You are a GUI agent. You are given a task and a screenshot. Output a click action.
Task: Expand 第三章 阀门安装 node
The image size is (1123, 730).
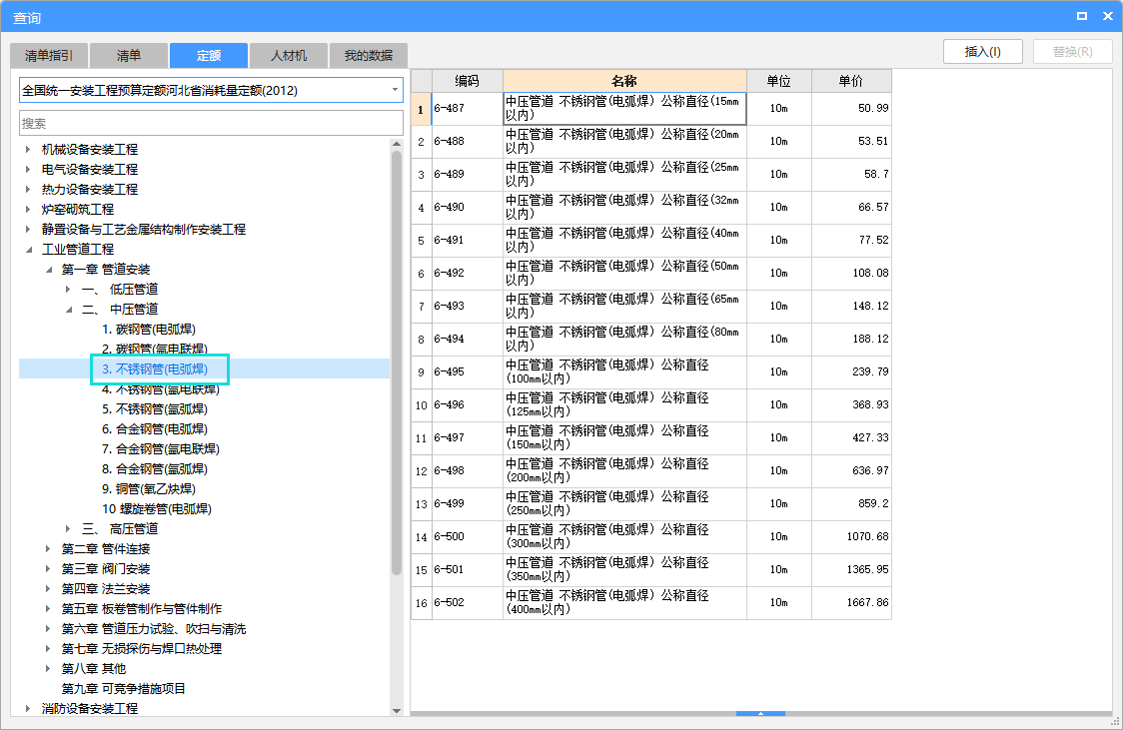pos(48,569)
